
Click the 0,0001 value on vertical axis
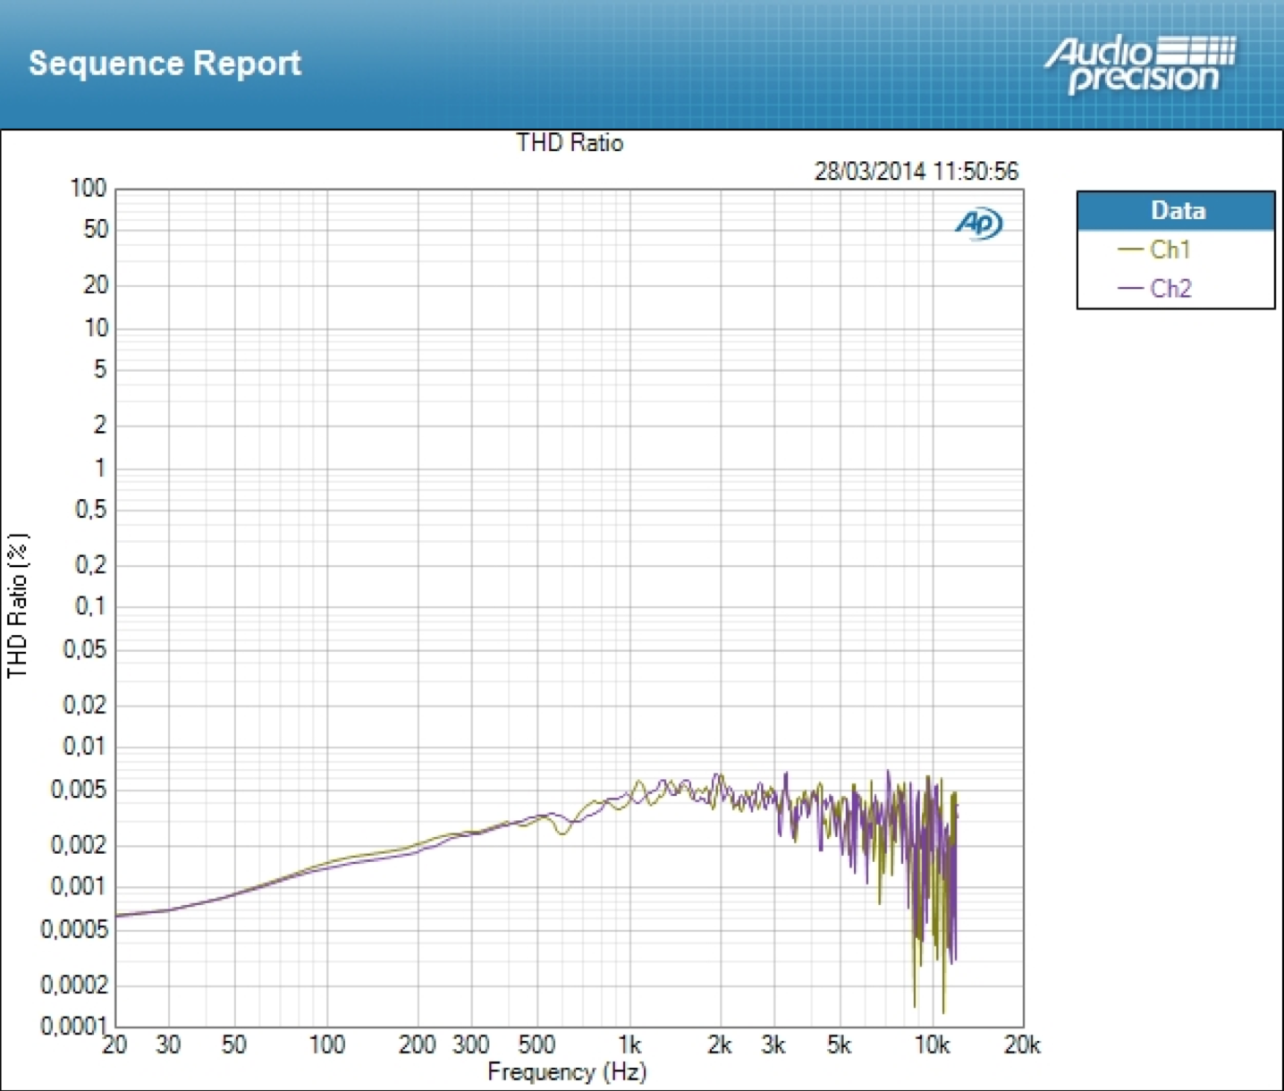(x=74, y=1026)
